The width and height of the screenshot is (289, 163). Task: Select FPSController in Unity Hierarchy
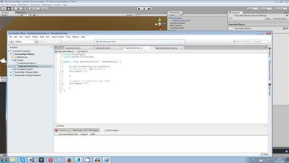pos(176,18)
